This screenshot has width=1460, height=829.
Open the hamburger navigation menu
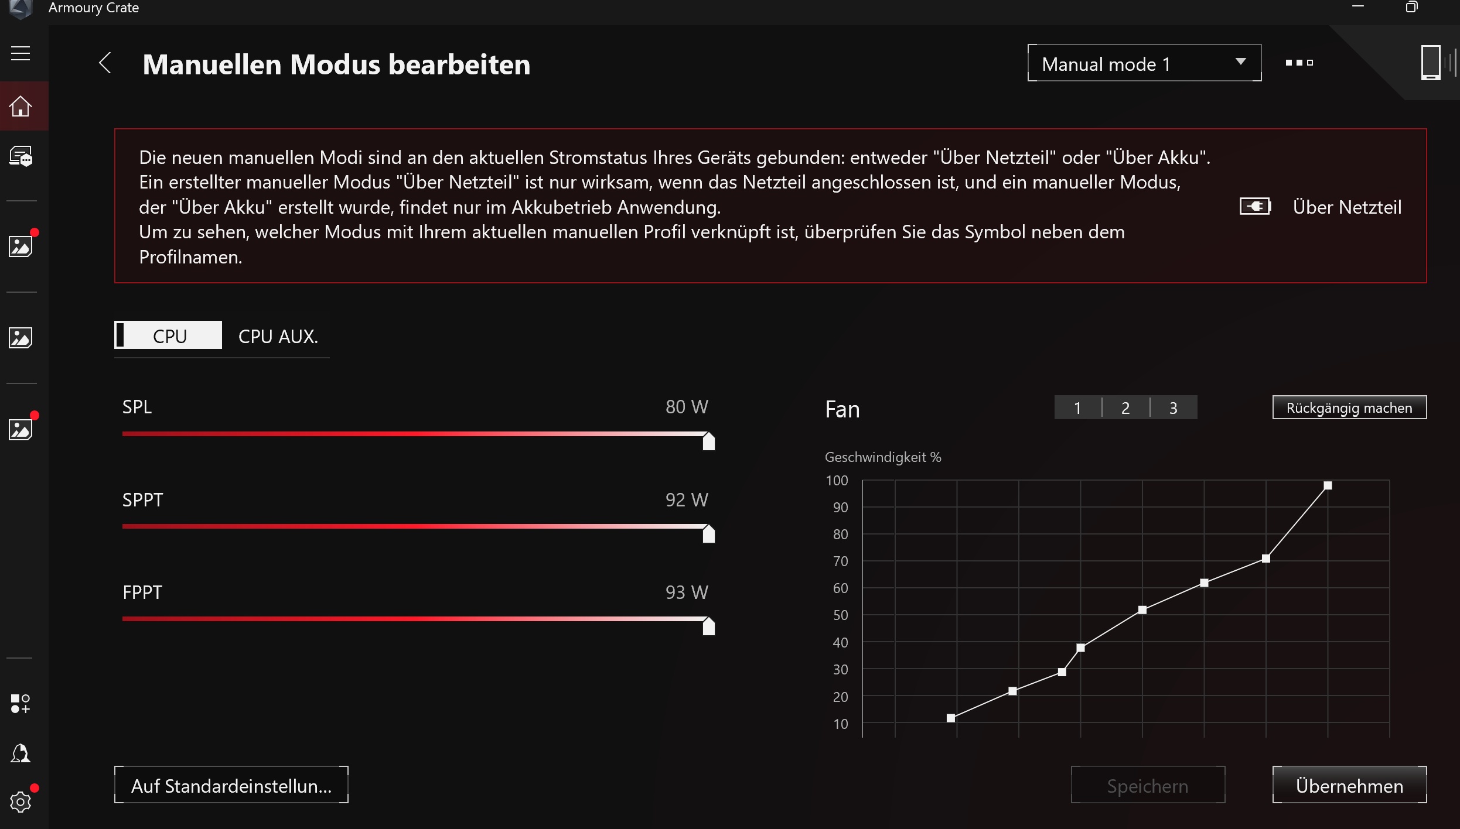click(x=21, y=53)
